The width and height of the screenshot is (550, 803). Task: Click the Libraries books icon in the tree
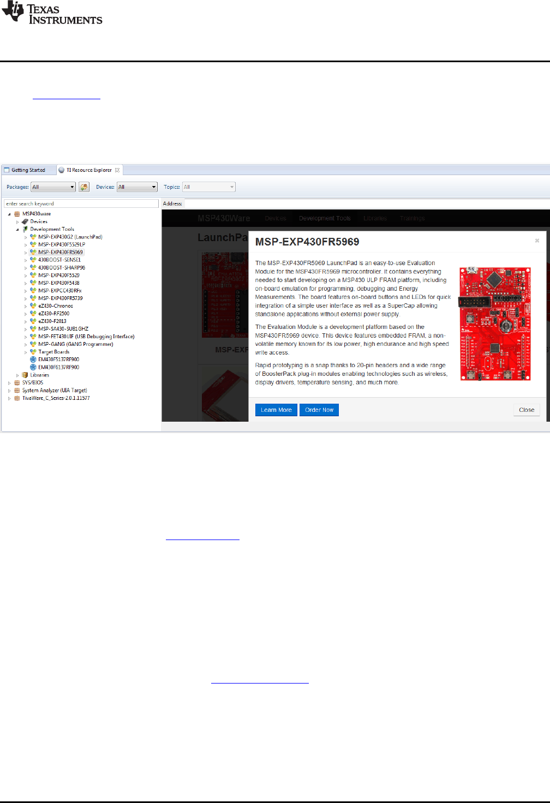25,375
